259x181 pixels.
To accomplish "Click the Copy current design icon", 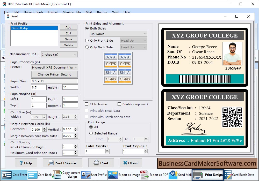I will [57, 175].
